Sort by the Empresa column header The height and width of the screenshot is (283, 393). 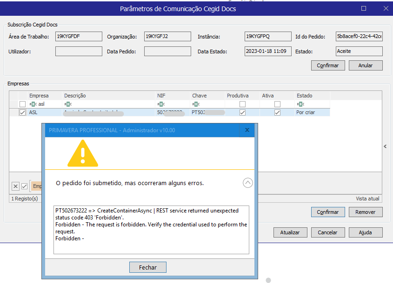coord(39,96)
